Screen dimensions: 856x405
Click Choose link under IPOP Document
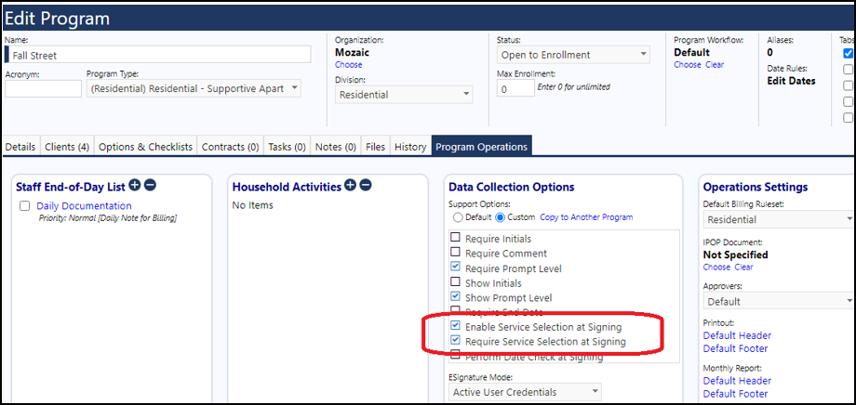716,268
